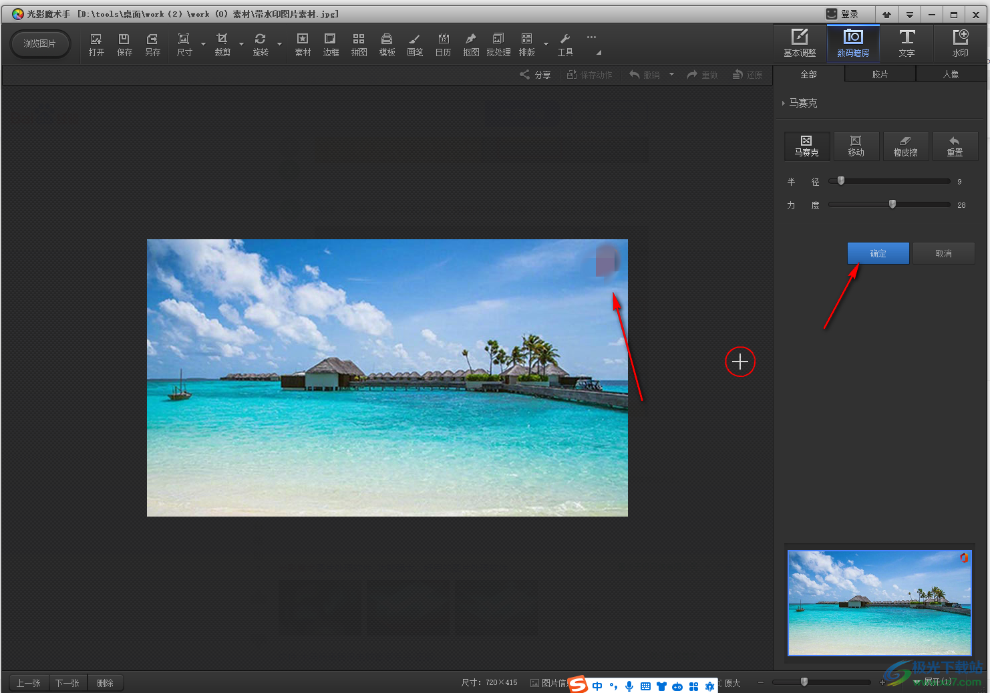Click the 原大 original size button
This screenshot has width=990, height=693.
[732, 683]
